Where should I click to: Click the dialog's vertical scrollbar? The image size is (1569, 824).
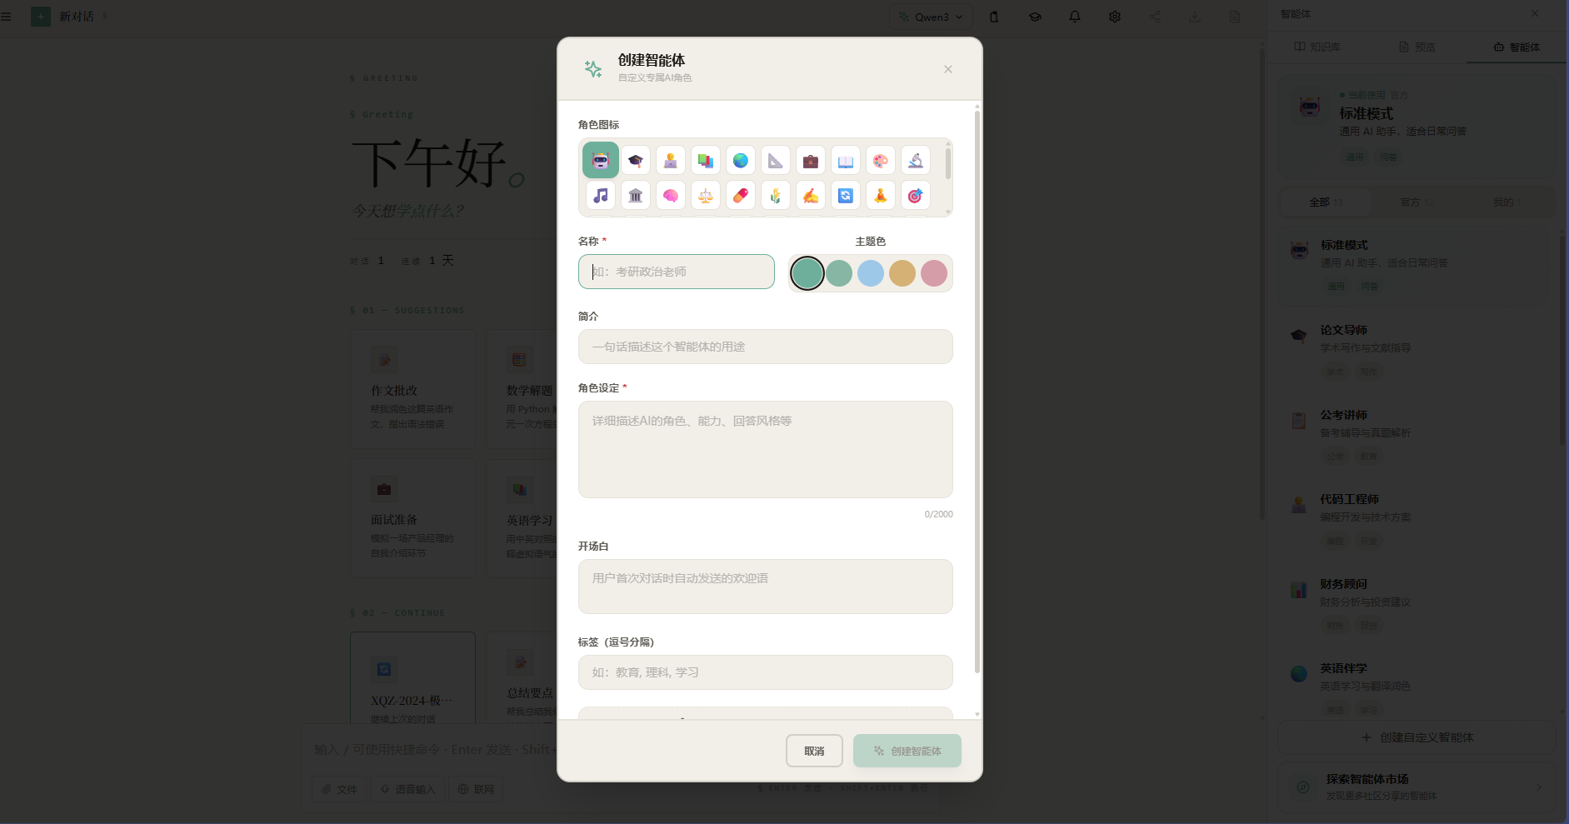977,392
